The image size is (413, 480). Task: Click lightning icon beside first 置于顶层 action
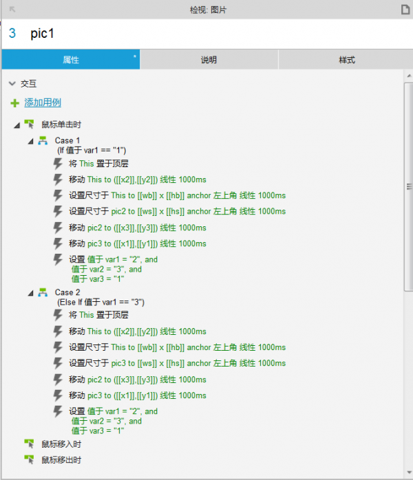pyautogui.click(x=59, y=164)
